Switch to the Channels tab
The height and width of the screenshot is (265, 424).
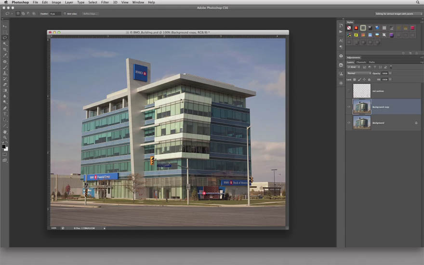[x=361, y=62]
